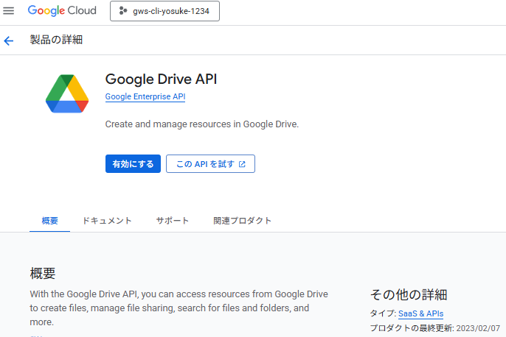The width and height of the screenshot is (506, 337).
Task: Click the 製品の詳細 page header text
Action: coord(56,40)
